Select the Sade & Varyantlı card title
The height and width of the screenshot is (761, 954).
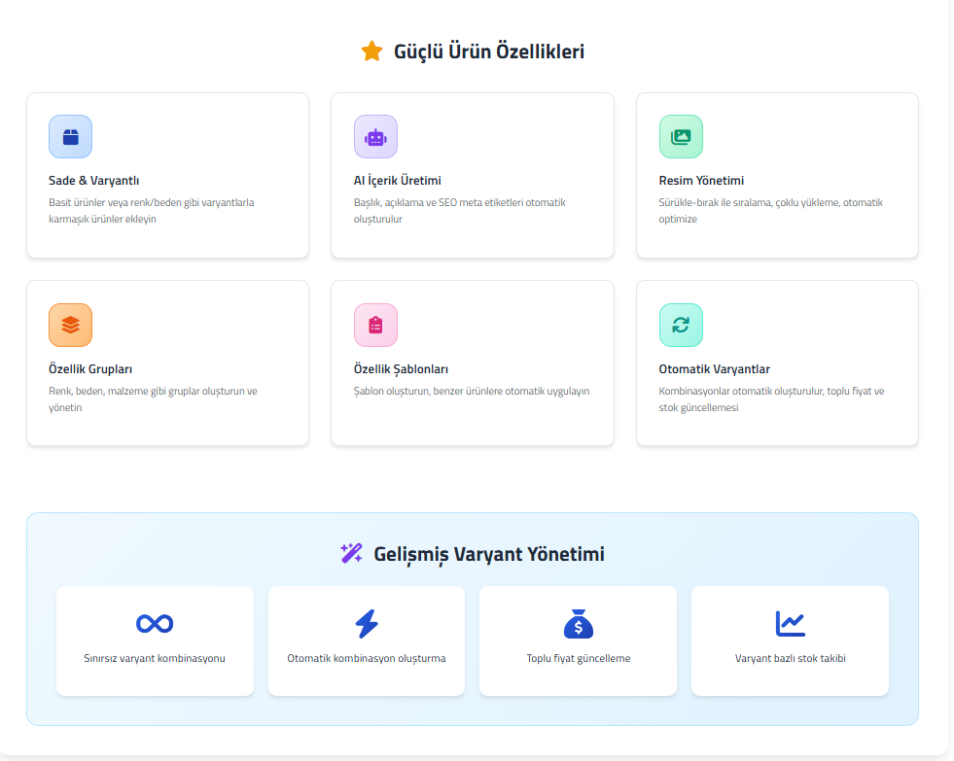[x=94, y=181]
